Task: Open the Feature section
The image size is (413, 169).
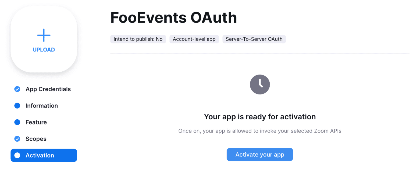Action: 36,122
